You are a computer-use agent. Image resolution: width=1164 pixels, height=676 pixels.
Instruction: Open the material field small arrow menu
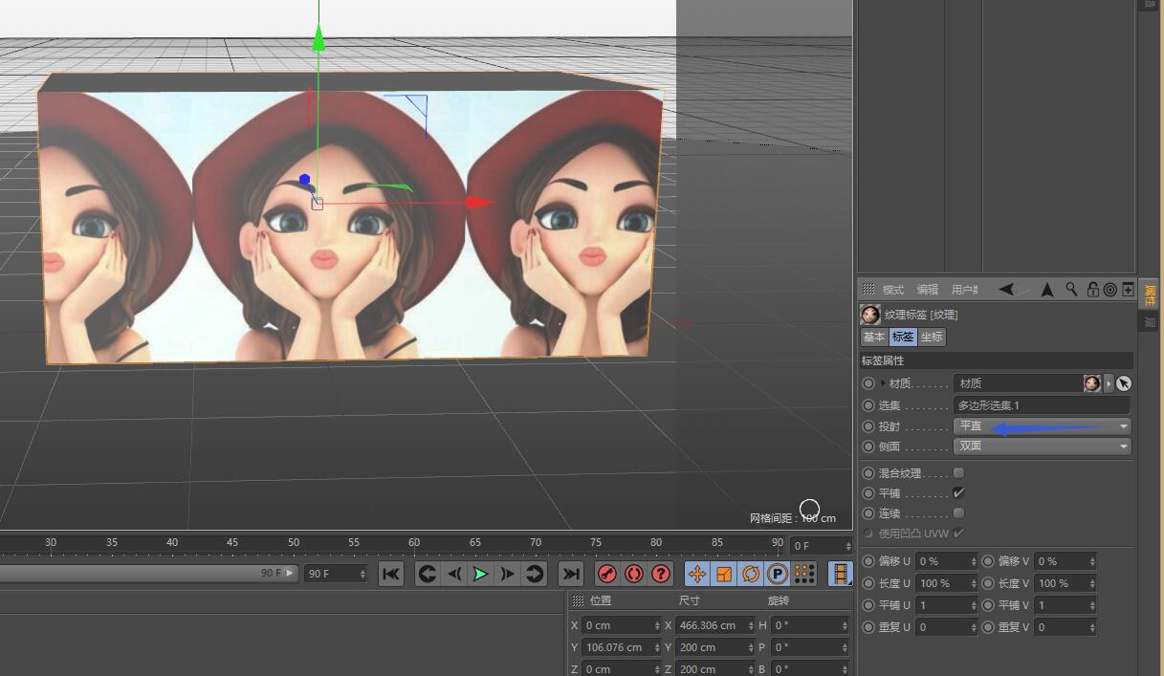coord(1109,383)
